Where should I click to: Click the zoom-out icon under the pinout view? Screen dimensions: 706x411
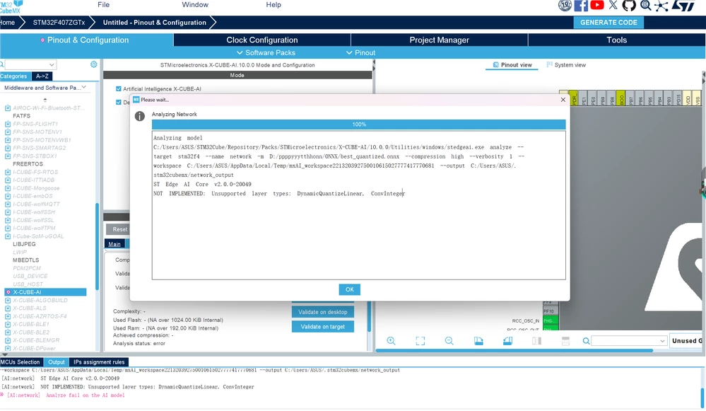click(449, 341)
